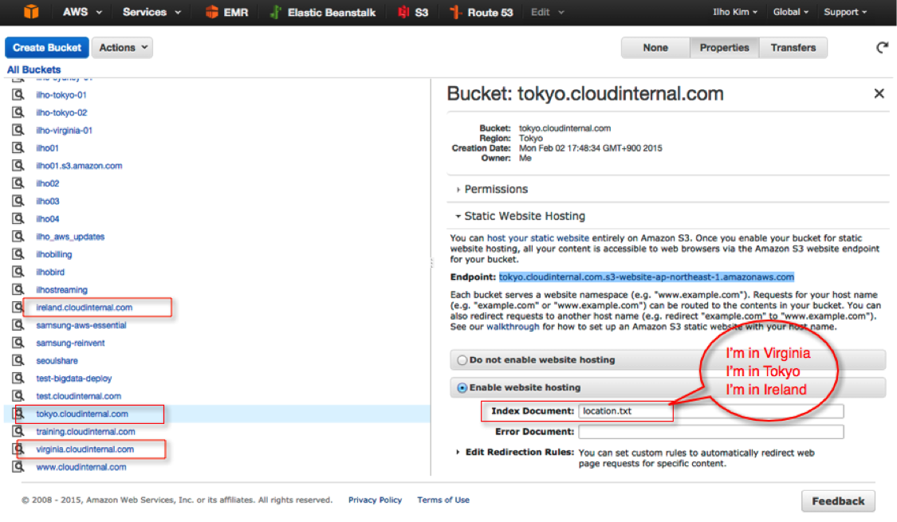Switch to the Properties tab
The height and width of the screenshot is (522, 897).
[724, 48]
